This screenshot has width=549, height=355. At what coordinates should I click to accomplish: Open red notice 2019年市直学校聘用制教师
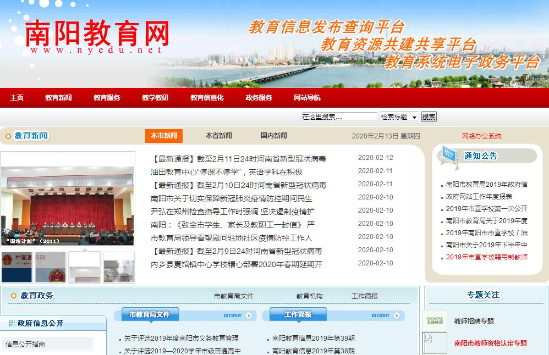point(487,257)
